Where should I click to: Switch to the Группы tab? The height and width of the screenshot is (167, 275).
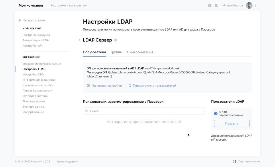(x=117, y=52)
